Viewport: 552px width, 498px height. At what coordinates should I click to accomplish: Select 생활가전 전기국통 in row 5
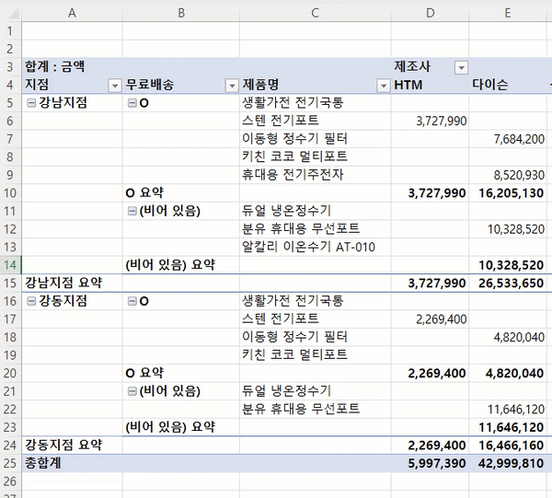click(315, 103)
